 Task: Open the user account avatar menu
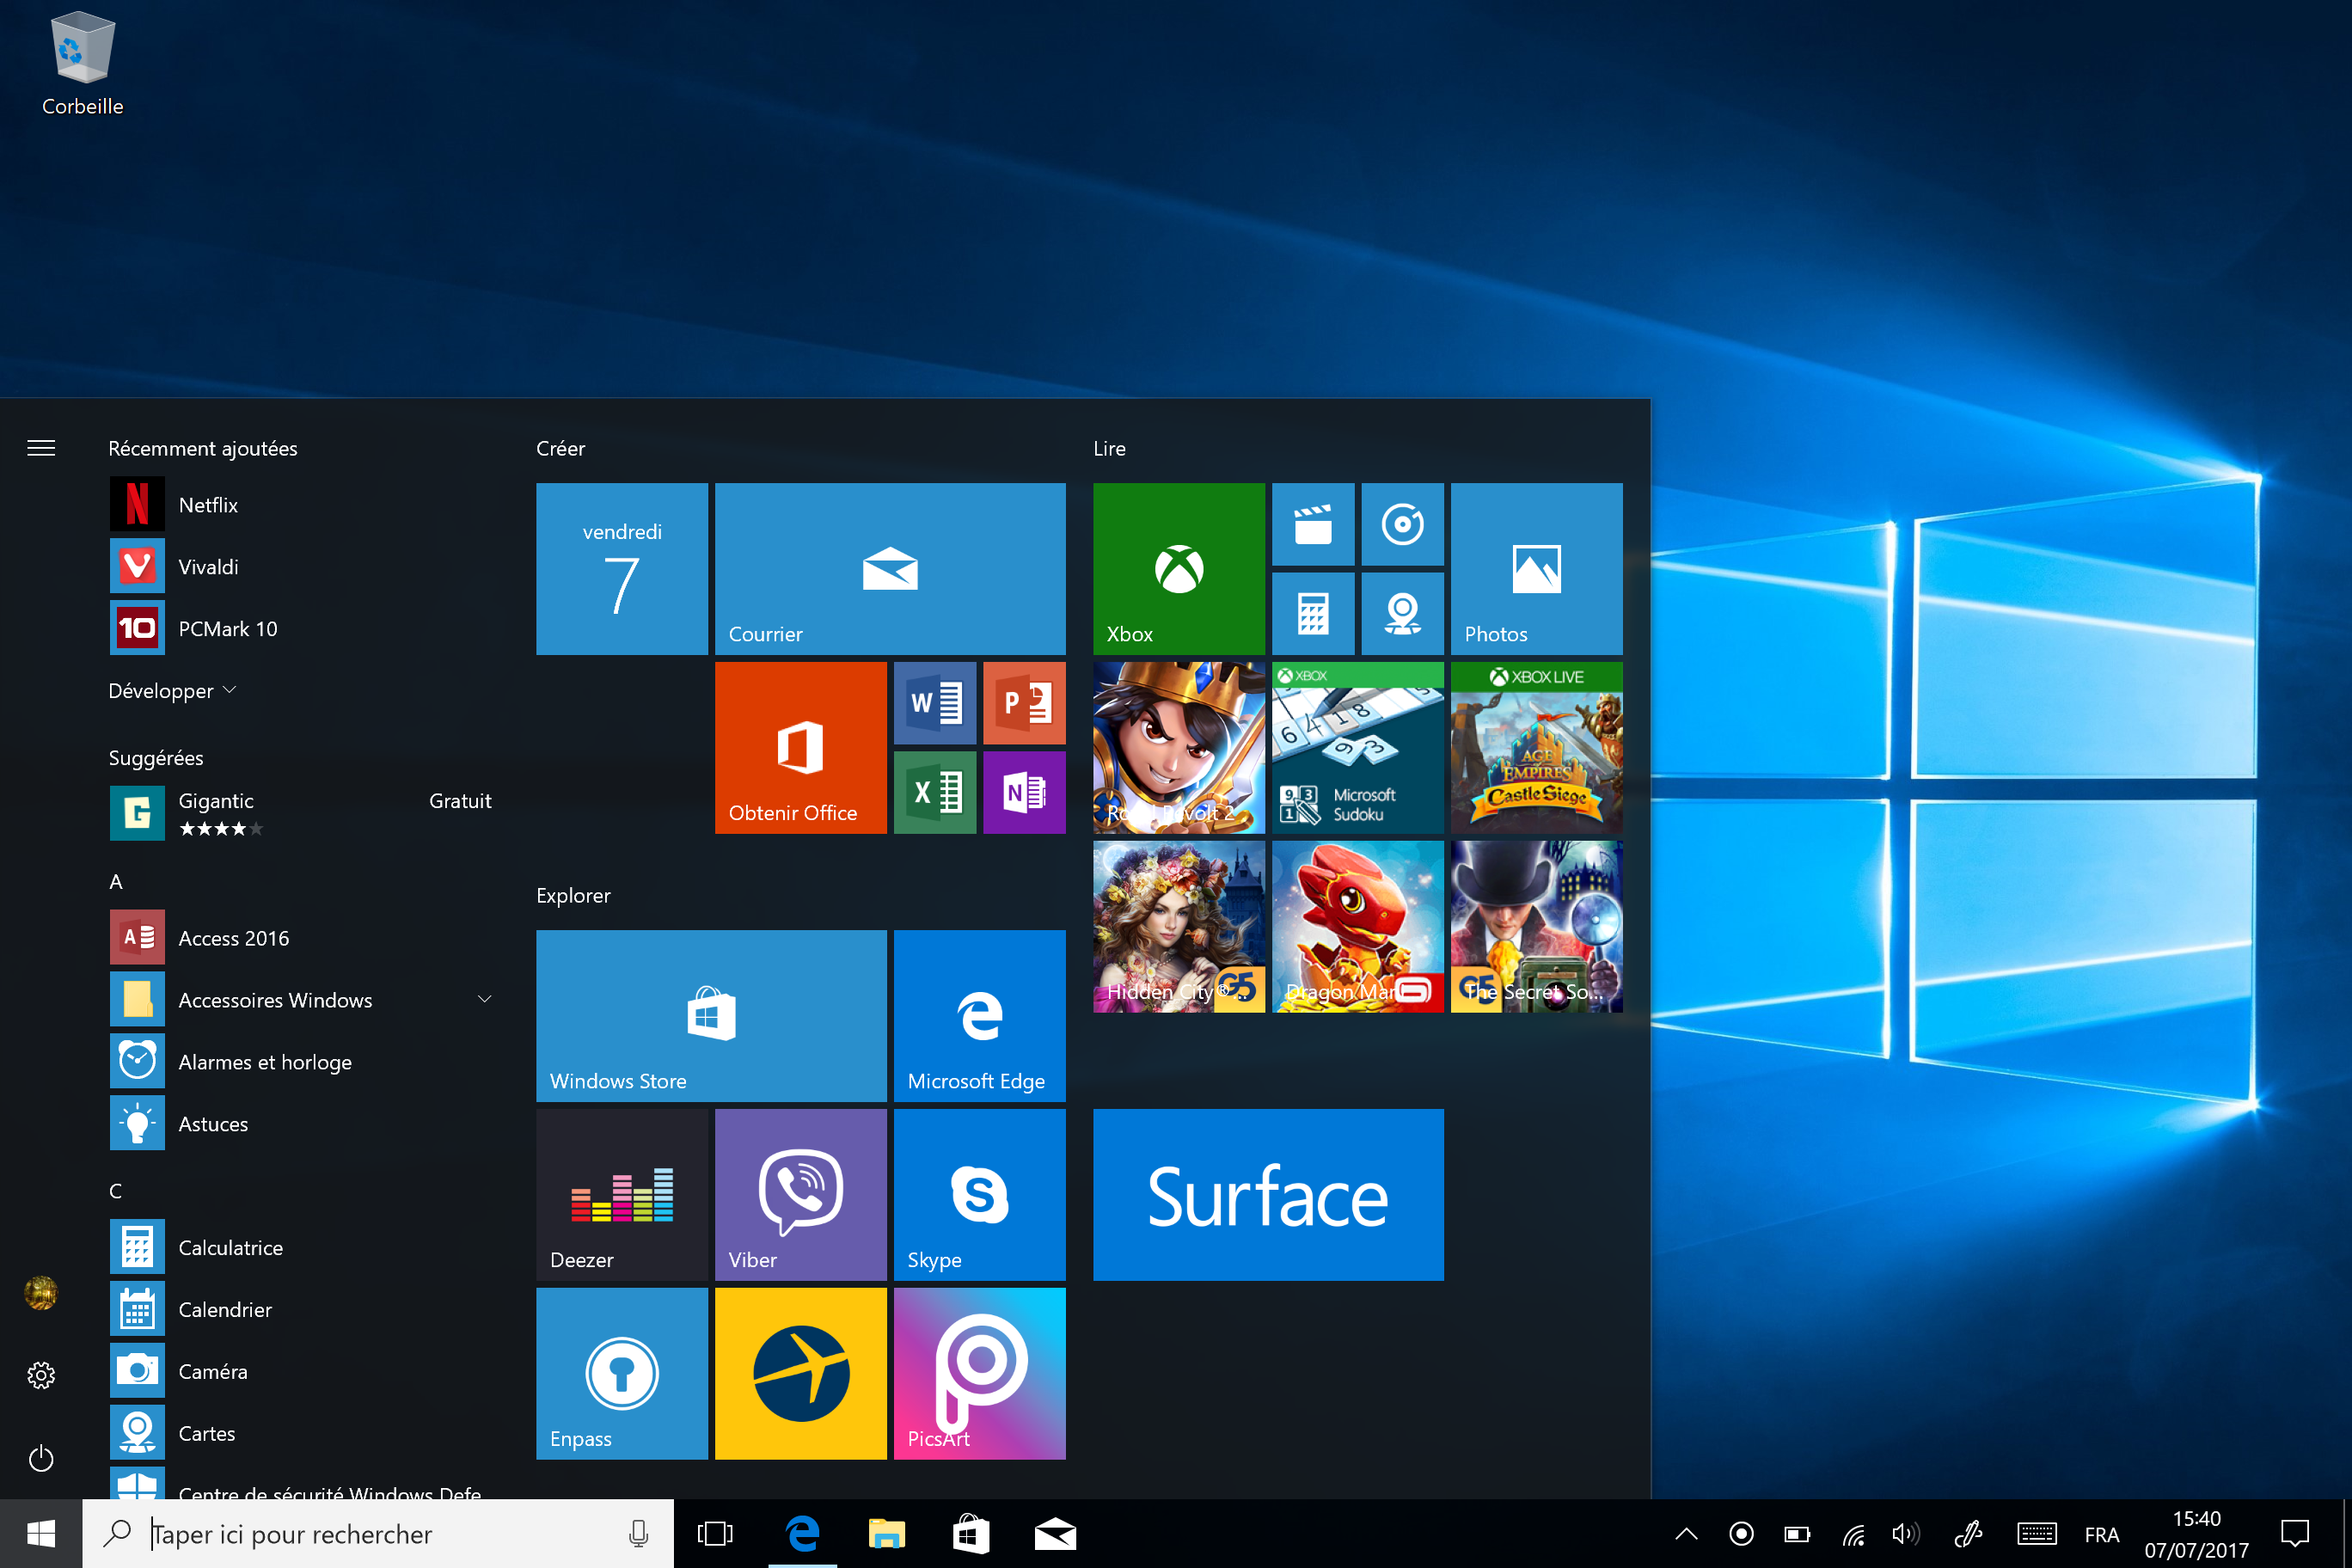click(x=41, y=1293)
